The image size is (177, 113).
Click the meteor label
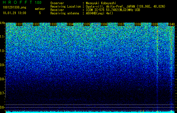click(40, 9)
